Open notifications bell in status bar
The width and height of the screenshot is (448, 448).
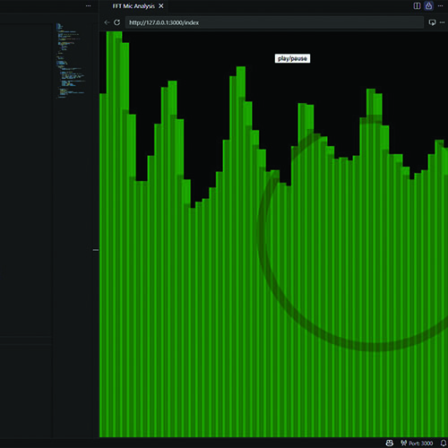pos(444,443)
